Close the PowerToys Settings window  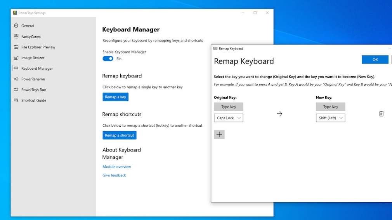point(267,13)
